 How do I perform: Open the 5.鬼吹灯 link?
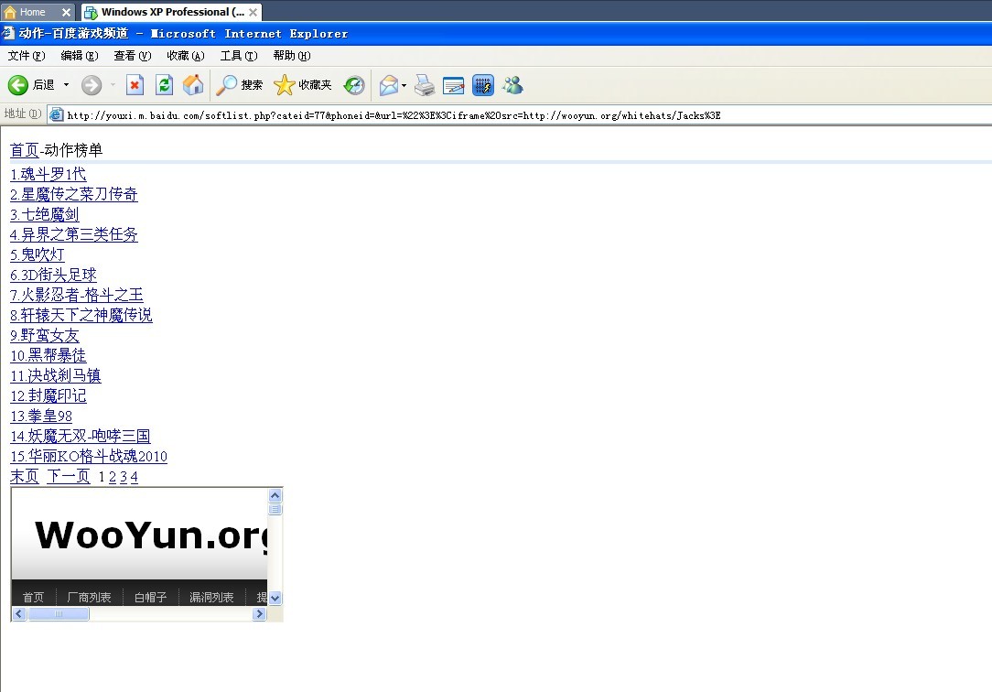38,254
